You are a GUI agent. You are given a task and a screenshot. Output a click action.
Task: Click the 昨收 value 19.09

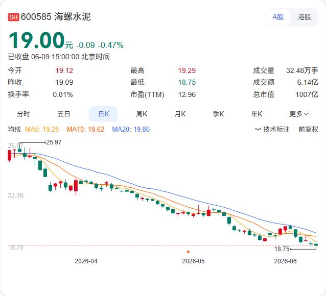[x=64, y=82]
